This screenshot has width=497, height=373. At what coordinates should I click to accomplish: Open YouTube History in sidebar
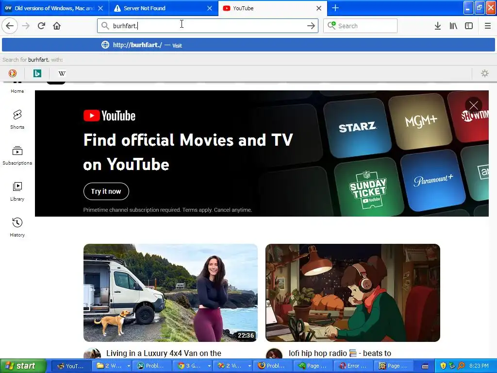point(17,227)
